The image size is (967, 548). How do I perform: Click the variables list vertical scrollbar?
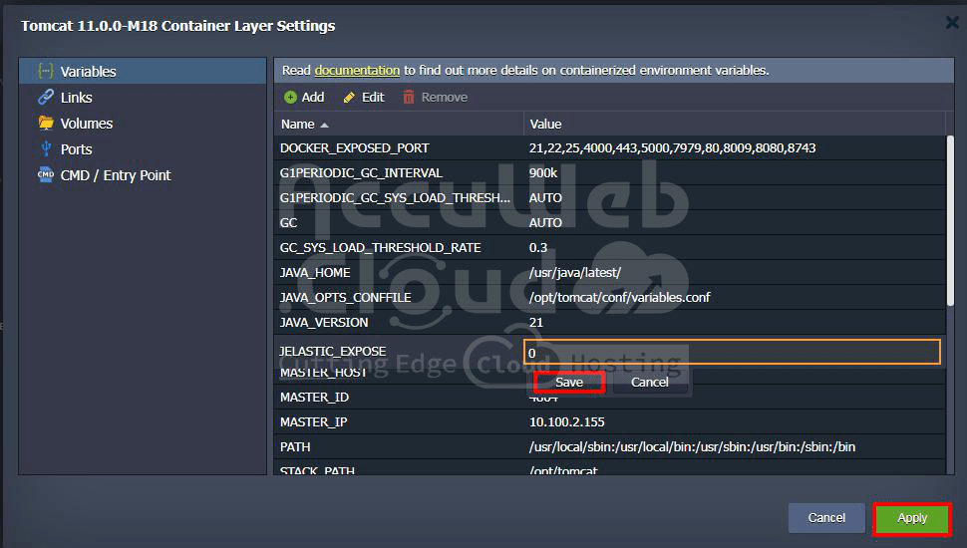[950, 222]
